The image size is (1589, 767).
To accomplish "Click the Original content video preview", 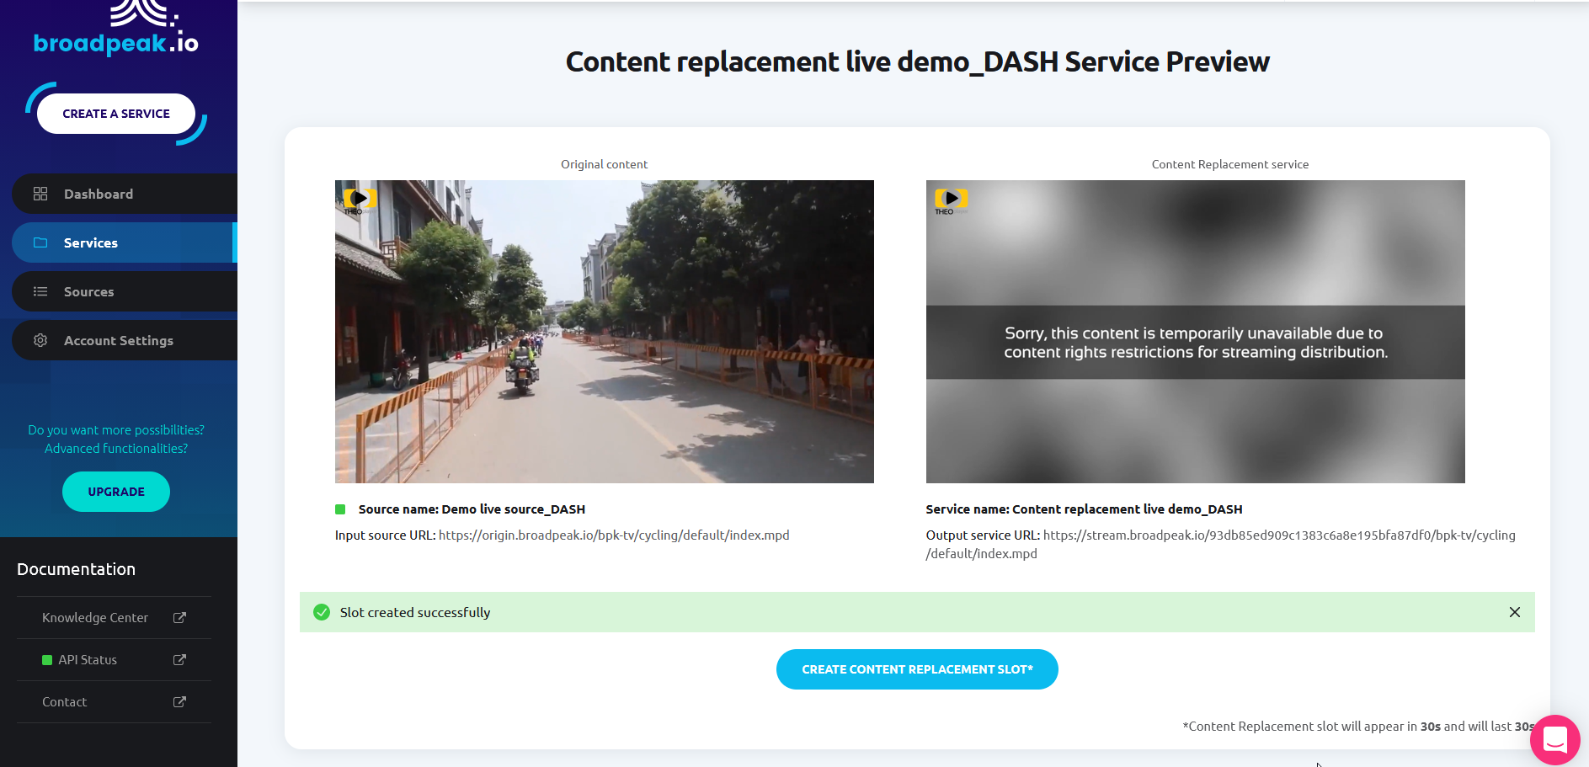I will point(605,332).
